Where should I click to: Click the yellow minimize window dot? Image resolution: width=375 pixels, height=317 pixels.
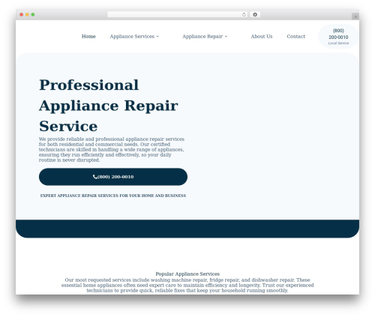tap(27, 15)
